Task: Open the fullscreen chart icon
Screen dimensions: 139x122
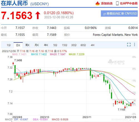Action: point(129,45)
